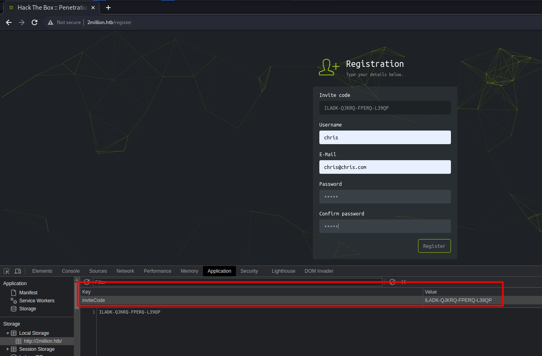Viewport: 542px width, 356px height.
Task: Open Manifest in Application sidebar
Action: [x=28, y=293]
